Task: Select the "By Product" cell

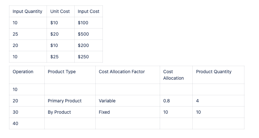Action: click(x=59, y=112)
